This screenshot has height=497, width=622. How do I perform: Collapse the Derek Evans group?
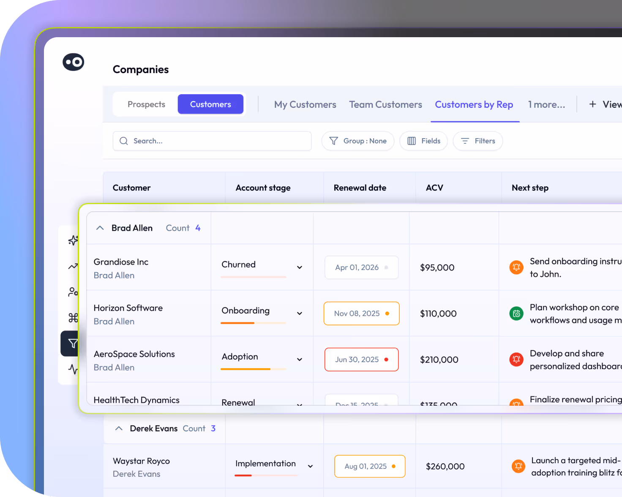119,428
